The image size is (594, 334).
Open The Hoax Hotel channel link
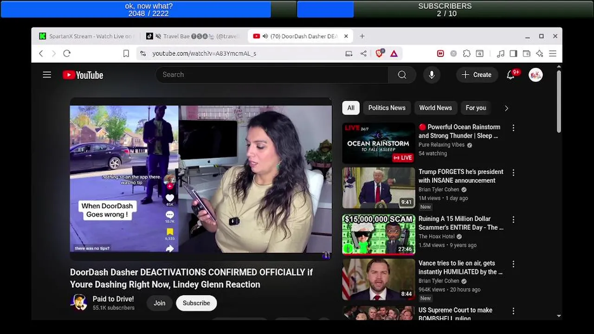pyautogui.click(x=437, y=236)
